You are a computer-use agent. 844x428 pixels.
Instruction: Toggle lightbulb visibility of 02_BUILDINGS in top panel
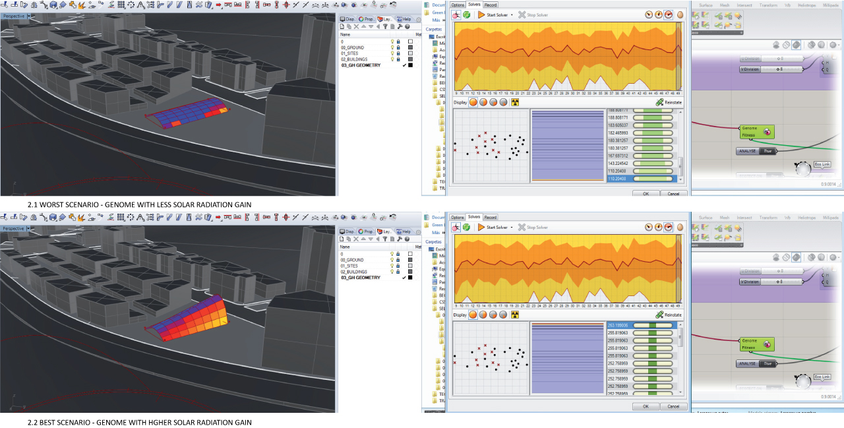click(x=392, y=59)
